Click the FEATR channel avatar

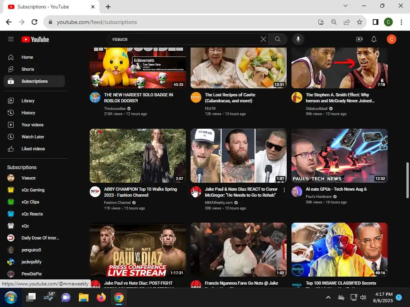[196, 98]
